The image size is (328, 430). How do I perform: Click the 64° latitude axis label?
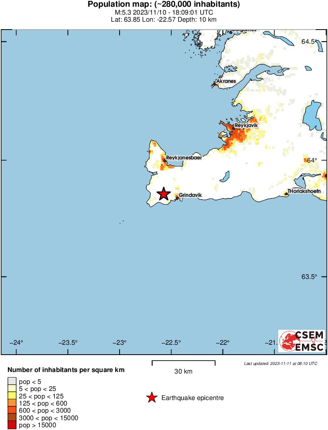[312, 160]
